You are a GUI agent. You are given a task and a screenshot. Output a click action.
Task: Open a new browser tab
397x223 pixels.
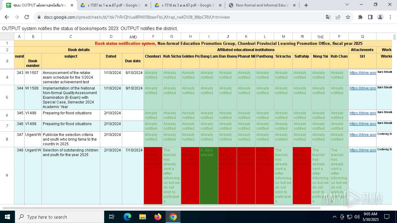point(306,5)
